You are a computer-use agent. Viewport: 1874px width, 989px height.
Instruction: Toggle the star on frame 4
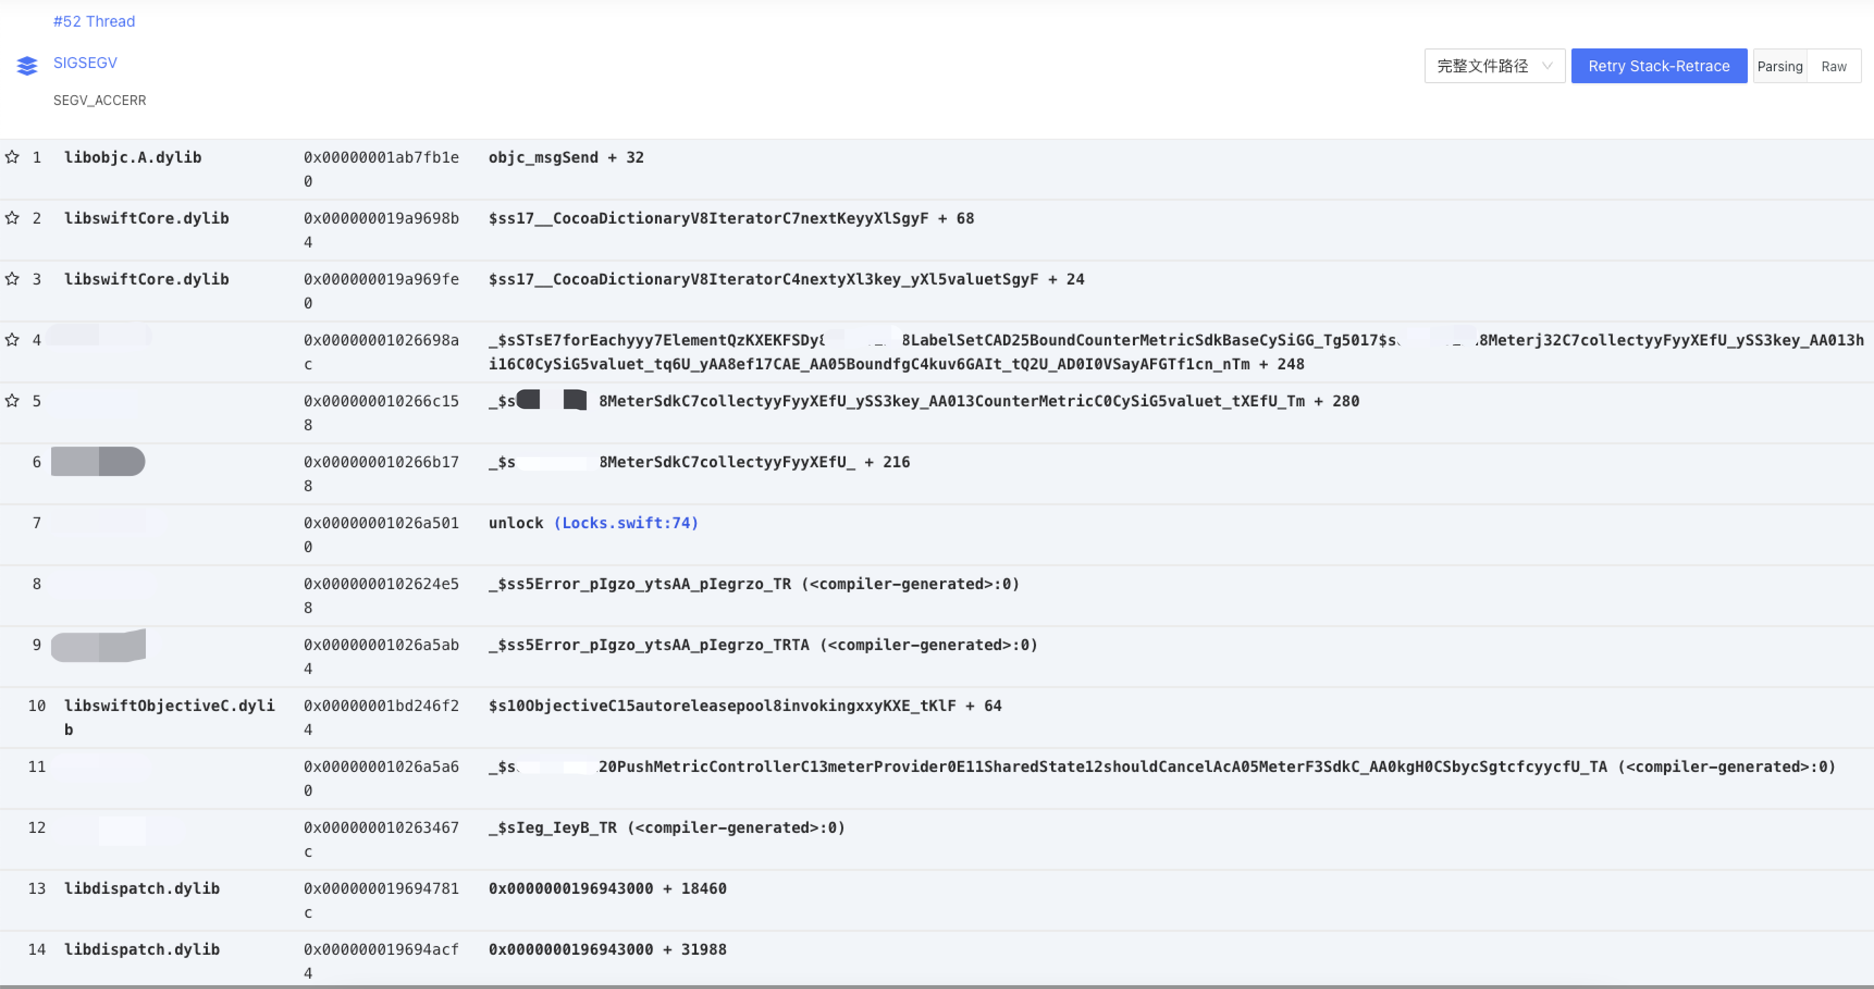[x=11, y=339]
